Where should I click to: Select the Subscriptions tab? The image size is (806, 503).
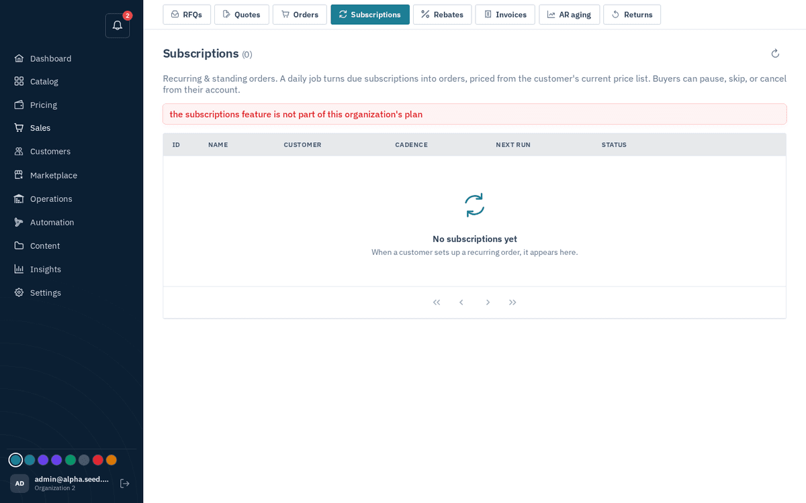click(x=370, y=15)
